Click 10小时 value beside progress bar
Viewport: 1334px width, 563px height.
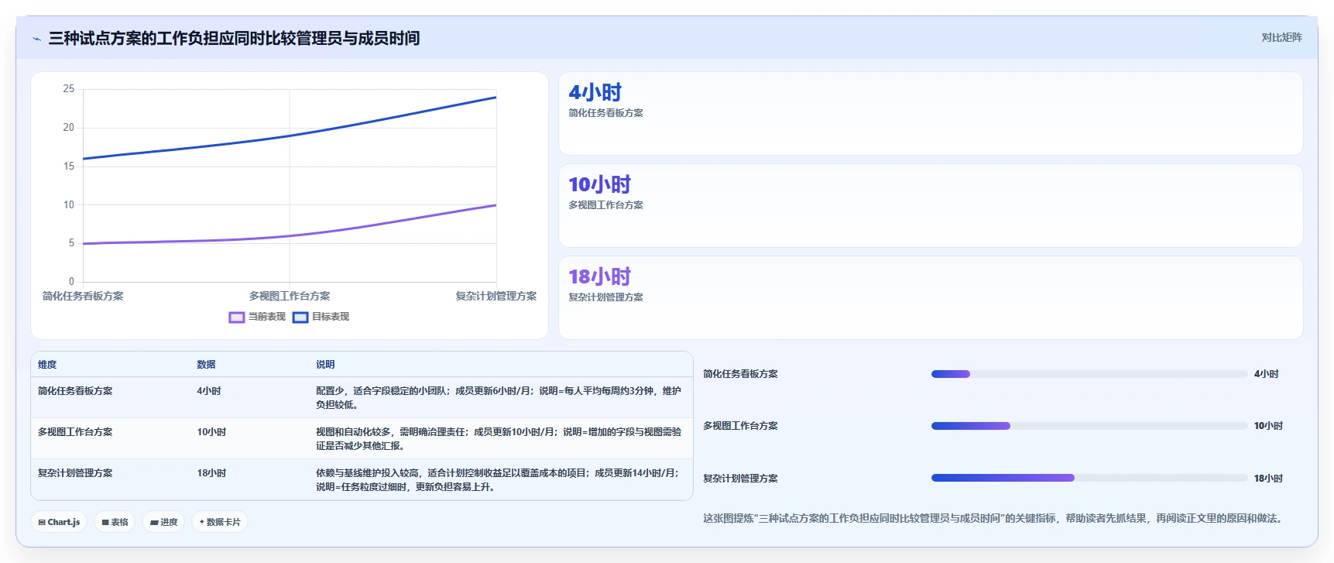pyautogui.click(x=1268, y=426)
